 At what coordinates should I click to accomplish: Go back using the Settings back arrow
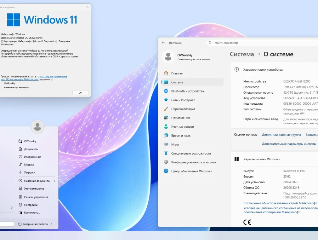(x=163, y=43)
